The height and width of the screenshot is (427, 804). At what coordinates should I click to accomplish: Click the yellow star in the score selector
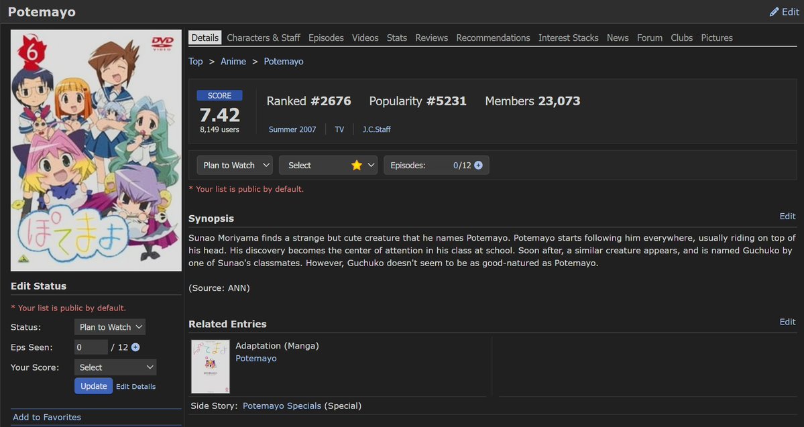pyautogui.click(x=357, y=165)
